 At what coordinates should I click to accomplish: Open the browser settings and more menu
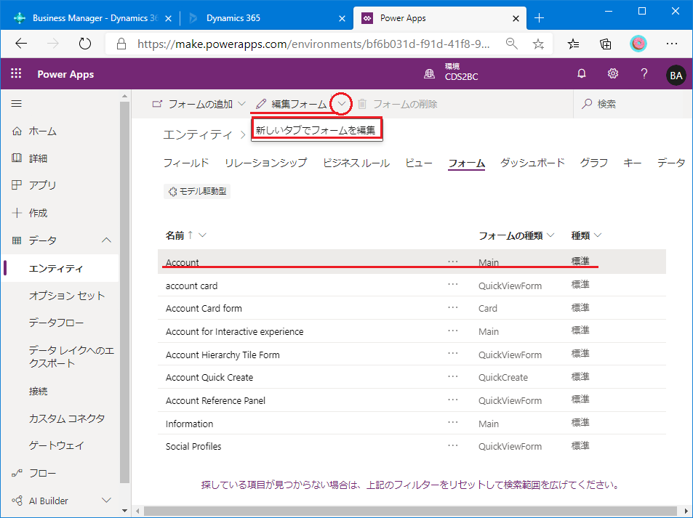tap(672, 44)
